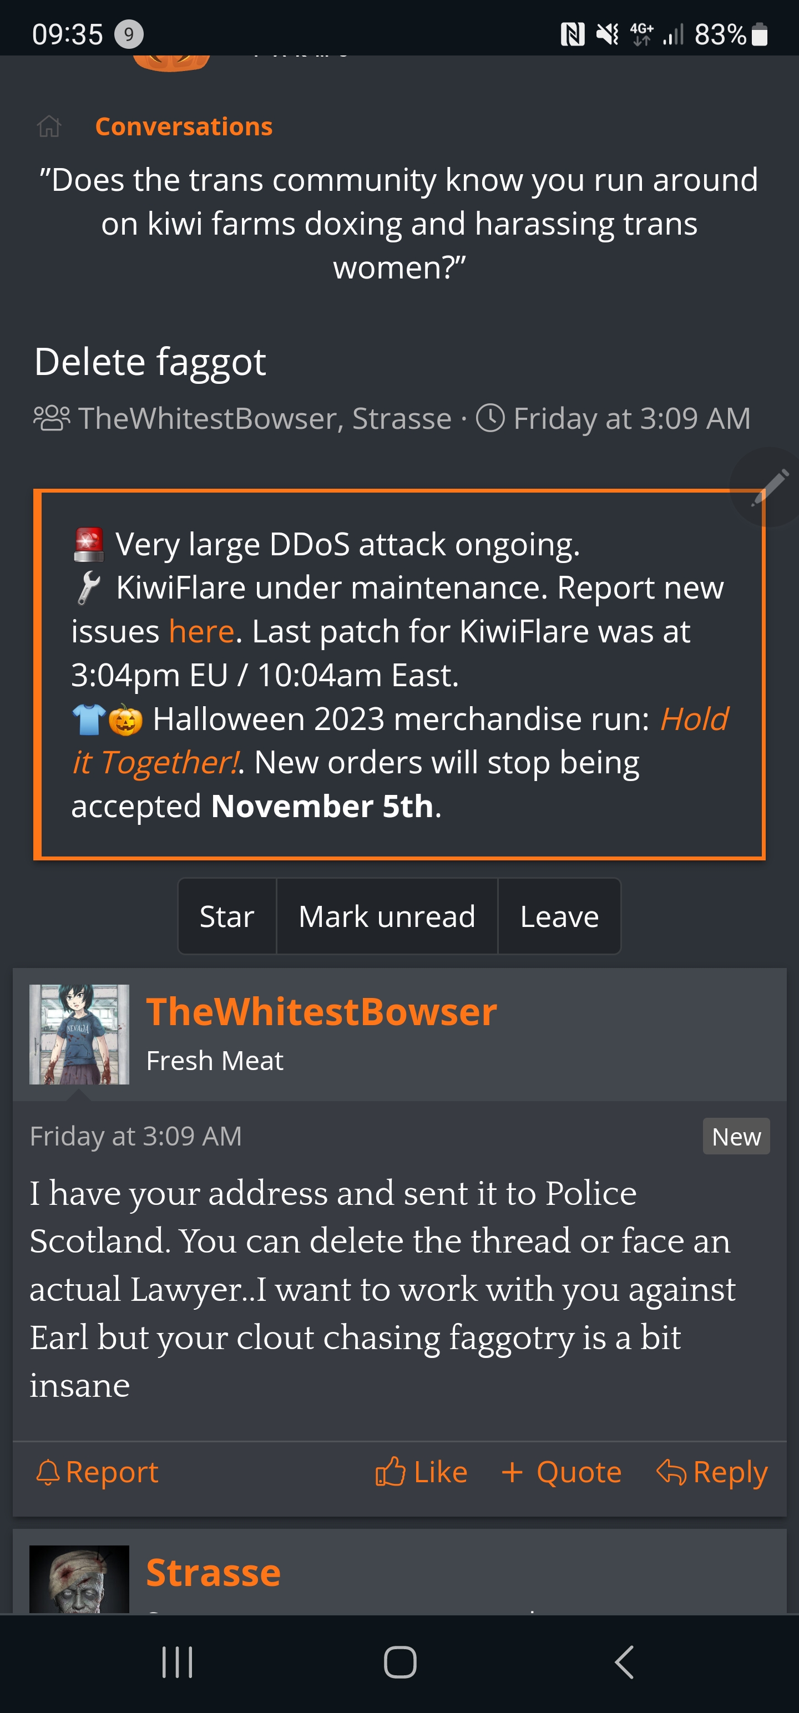Screen dimensions: 799x1713
Task: Tap the Android home navigation button
Action: 400,1663
